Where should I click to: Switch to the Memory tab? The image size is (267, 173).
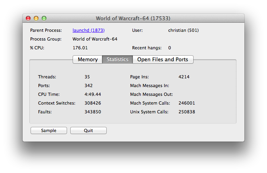(x=88, y=60)
